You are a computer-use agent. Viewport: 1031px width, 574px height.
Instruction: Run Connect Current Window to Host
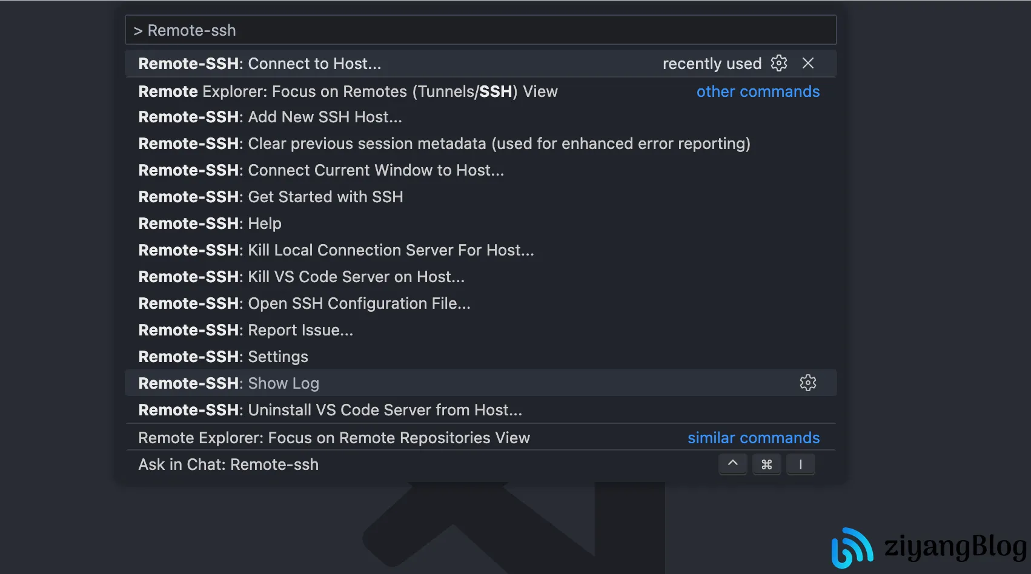point(321,170)
